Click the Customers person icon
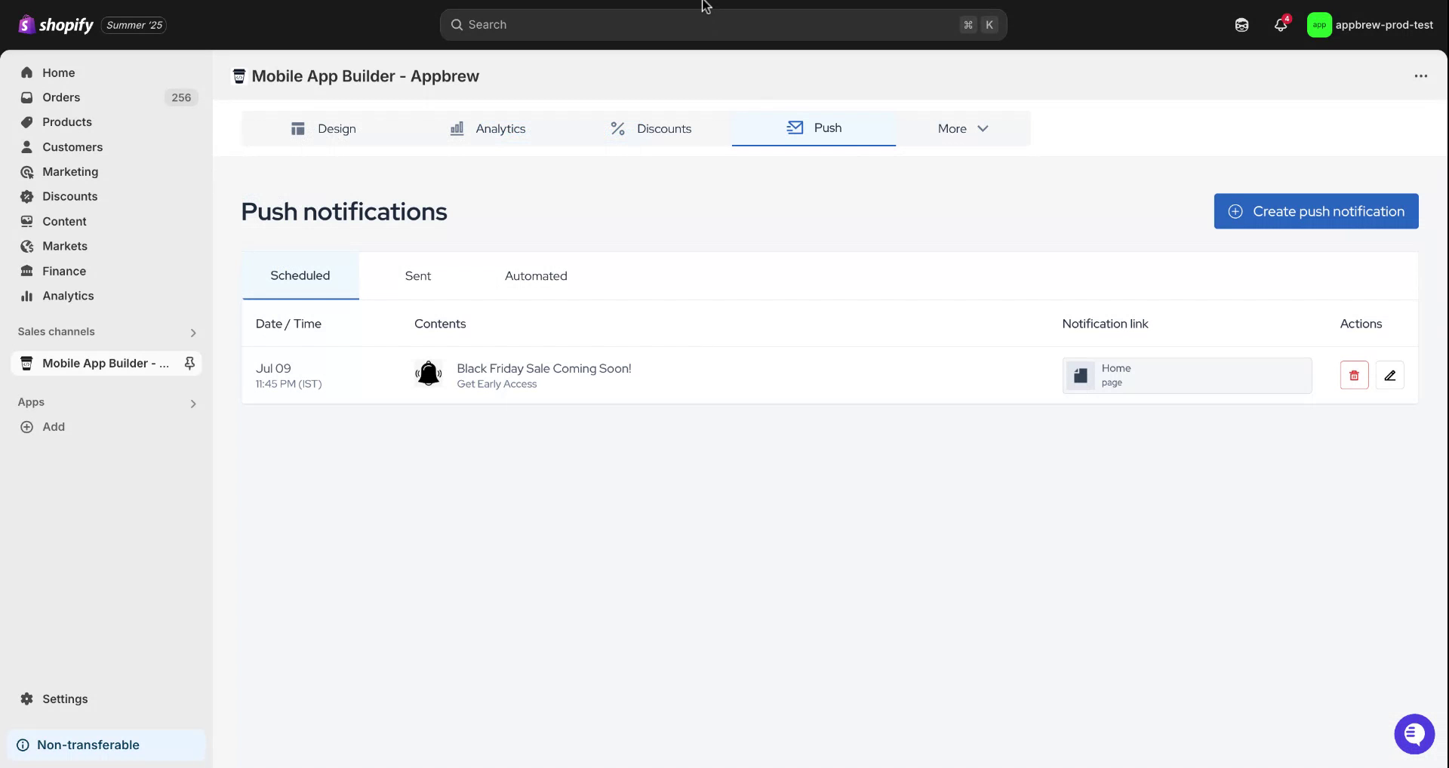Viewport: 1449px width, 768px height. [x=27, y=147]
